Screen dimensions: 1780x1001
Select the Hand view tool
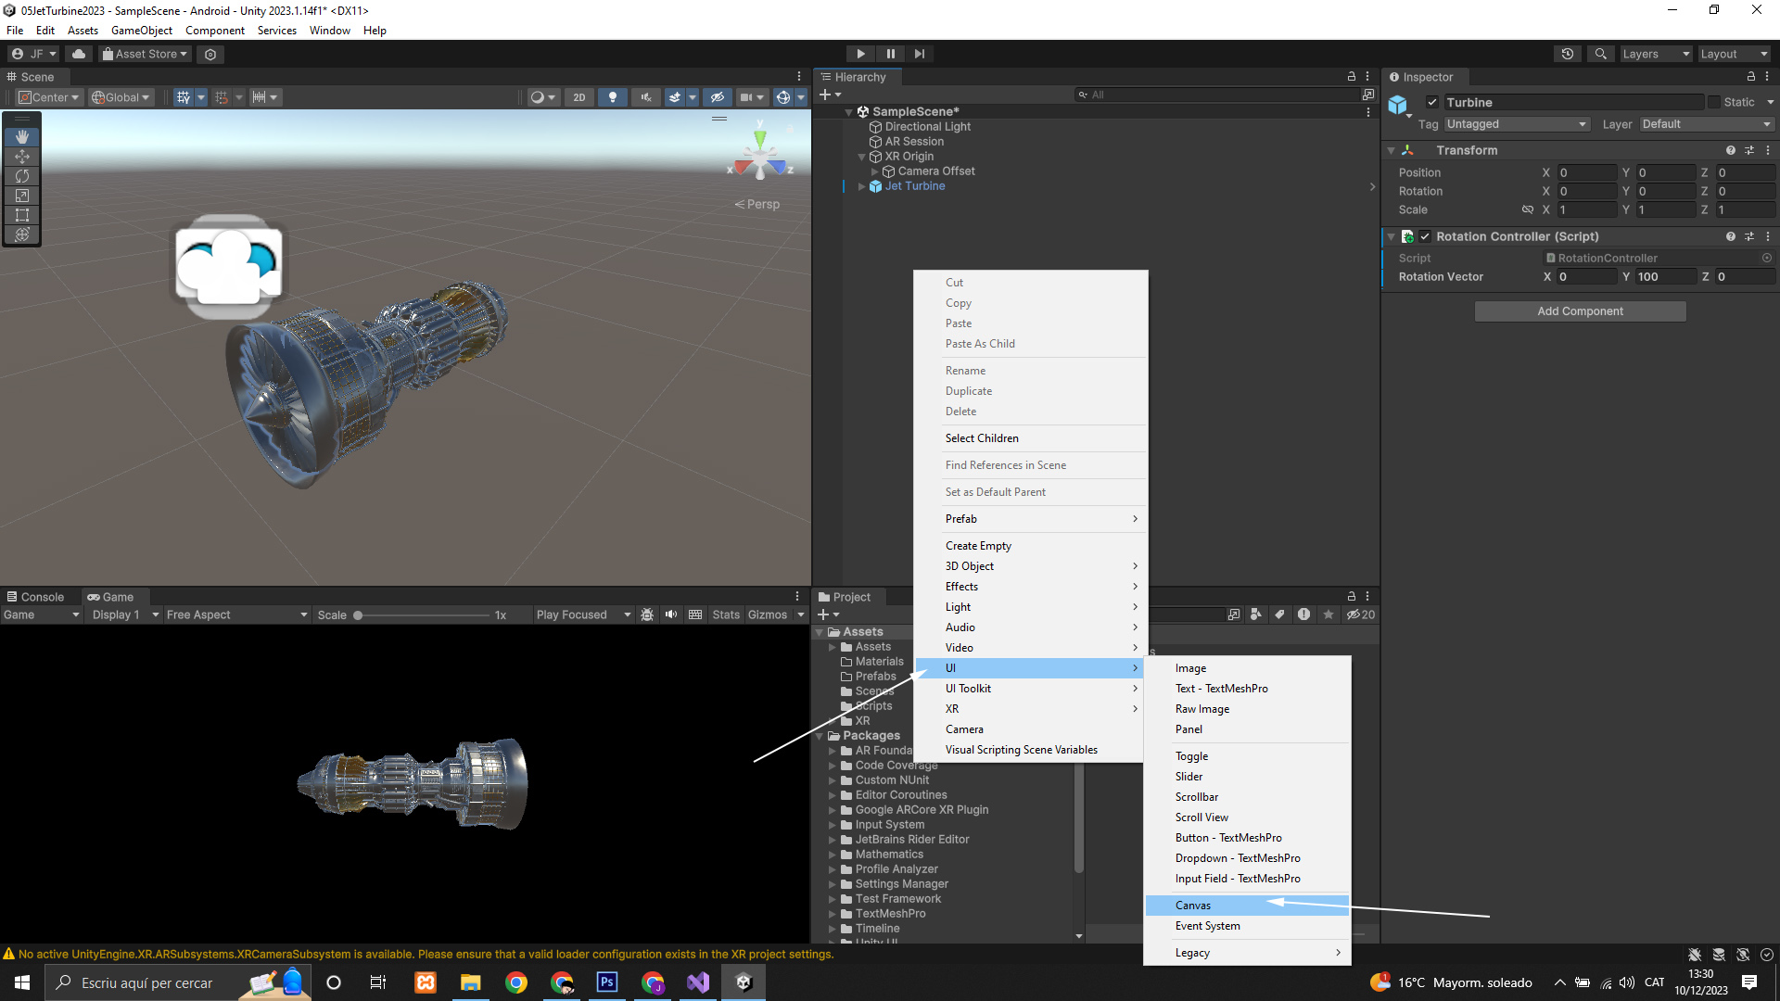pyautogui.click(x=22, y=136)
